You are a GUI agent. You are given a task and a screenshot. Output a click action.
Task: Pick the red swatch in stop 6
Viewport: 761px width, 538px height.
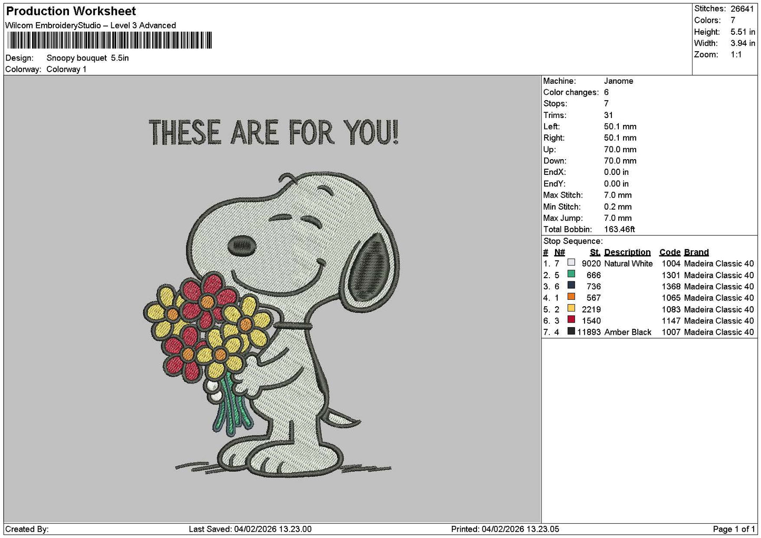tap(571, 319)
